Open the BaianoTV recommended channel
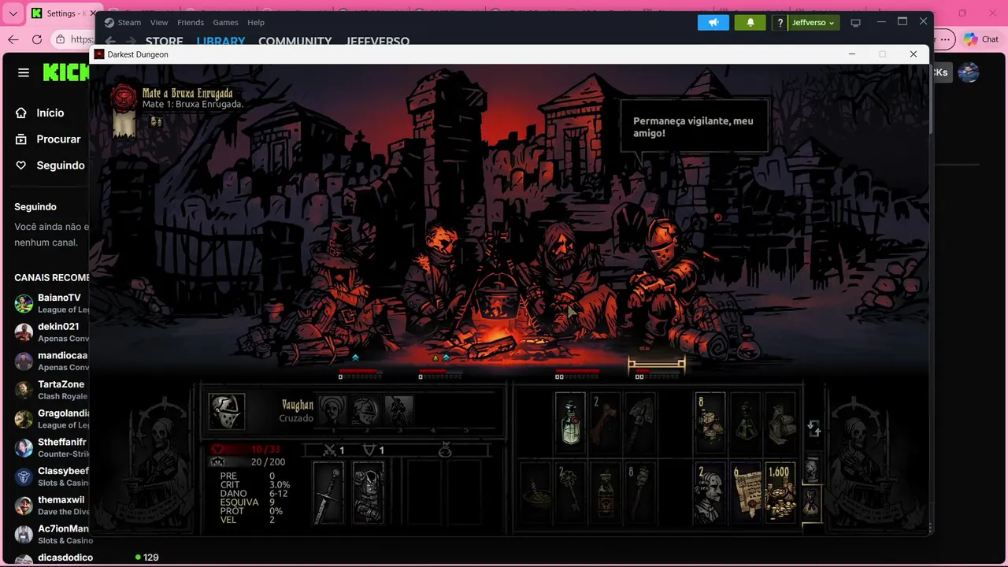 [50, 303]
